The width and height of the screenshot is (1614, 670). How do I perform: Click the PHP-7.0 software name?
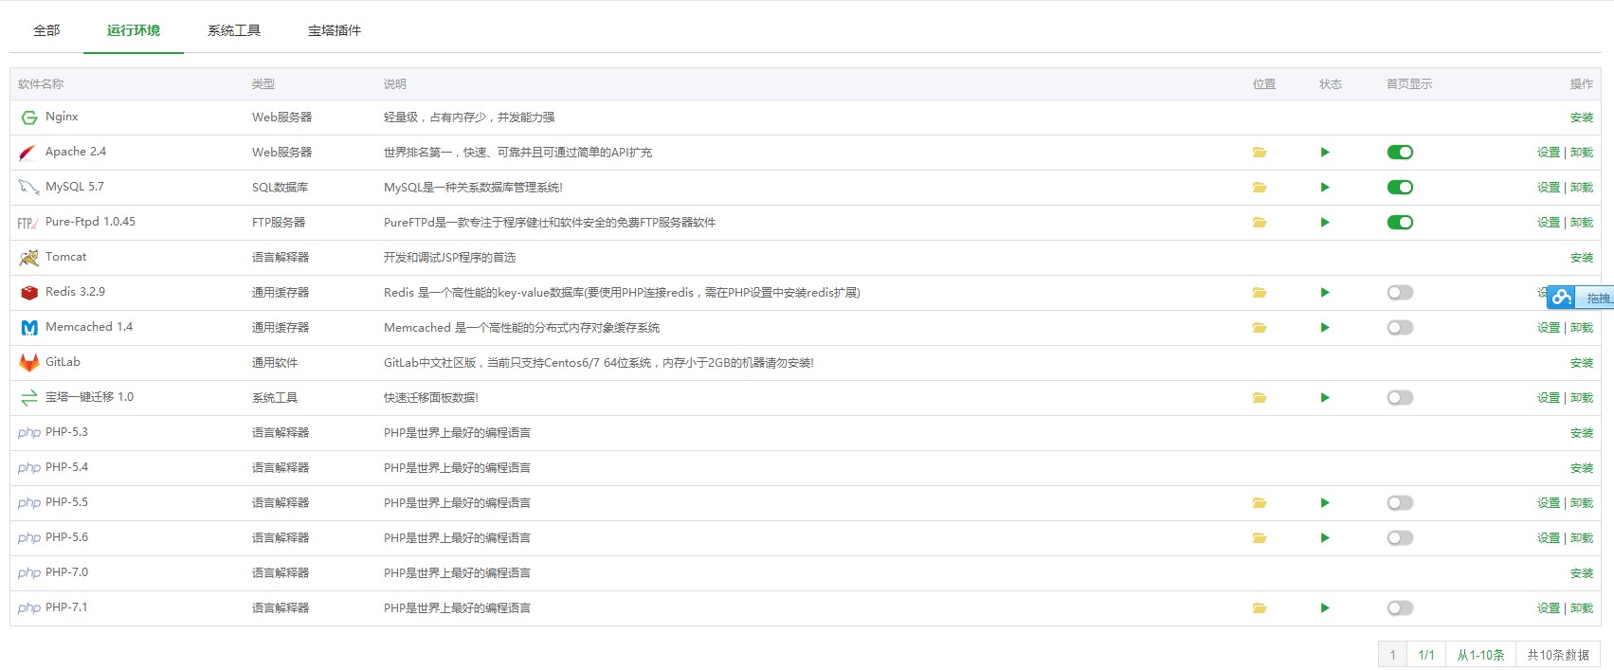tap(66, 572)
